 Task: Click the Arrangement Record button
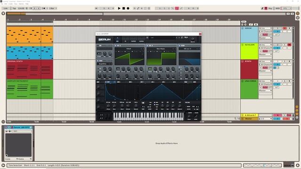128,8
